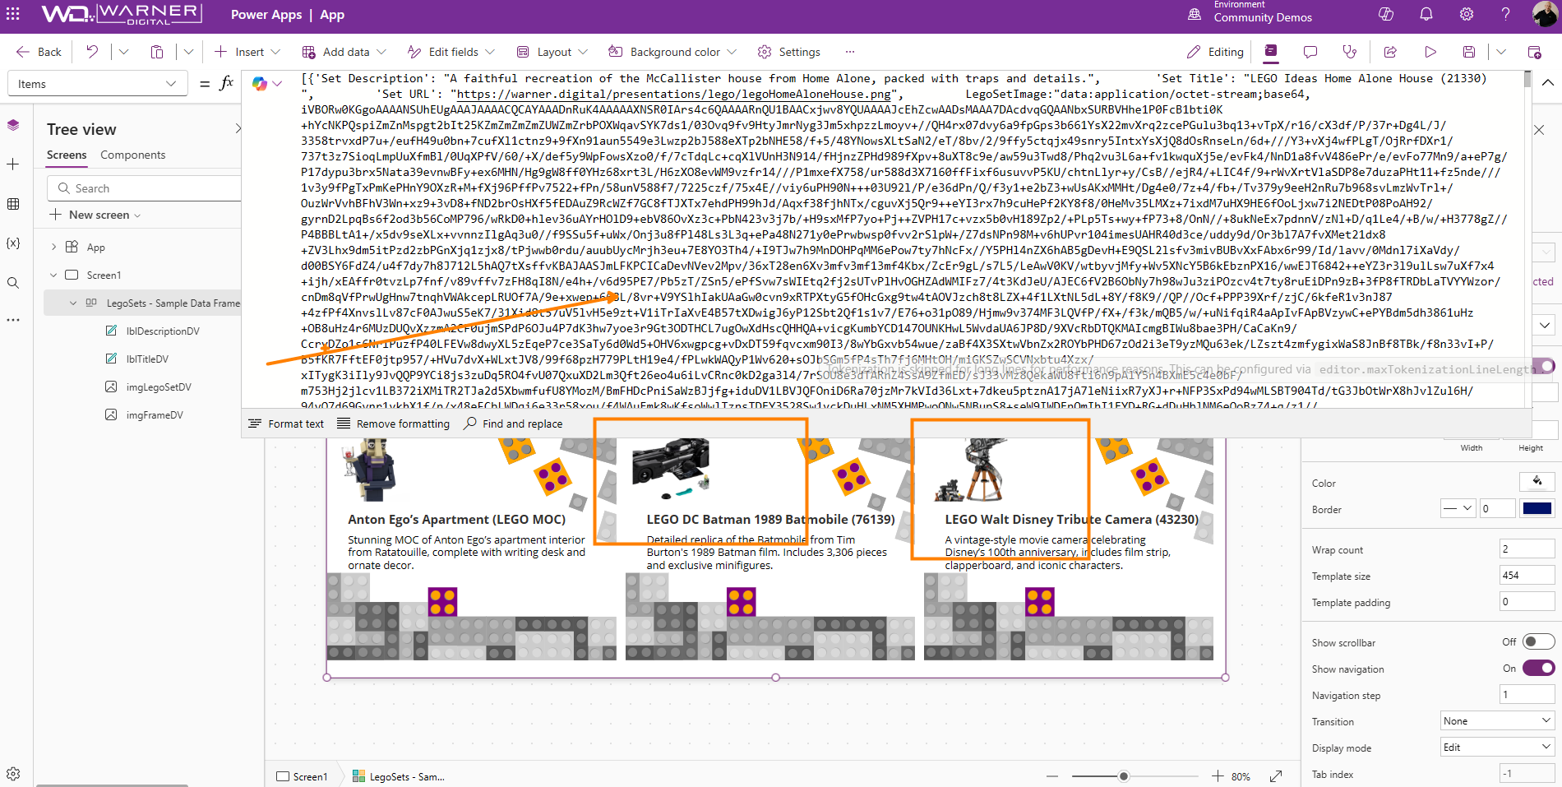Click Remove formatting button
The width and height of the screenshot is (1562, 787).
[x=394, y=424]
